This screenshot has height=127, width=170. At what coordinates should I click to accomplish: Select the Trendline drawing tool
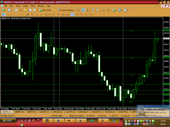tap(23, 14)
